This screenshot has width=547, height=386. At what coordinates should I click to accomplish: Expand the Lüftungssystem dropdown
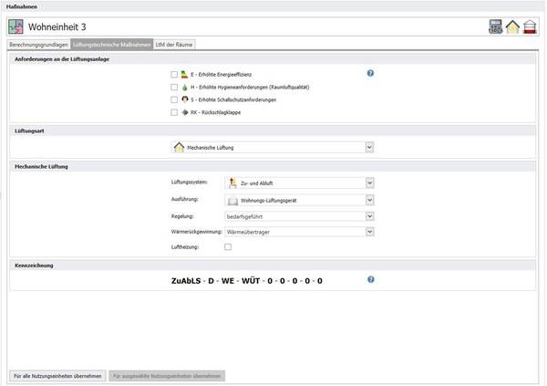click(x=369, y=183)
